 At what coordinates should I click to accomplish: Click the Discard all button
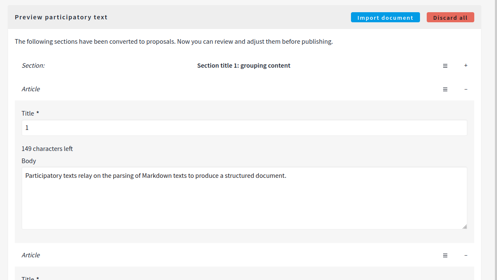[450, 17]
